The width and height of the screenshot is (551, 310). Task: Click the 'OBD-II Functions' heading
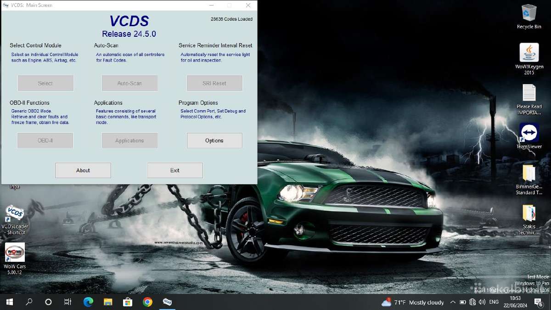click(x=29, y=103)
